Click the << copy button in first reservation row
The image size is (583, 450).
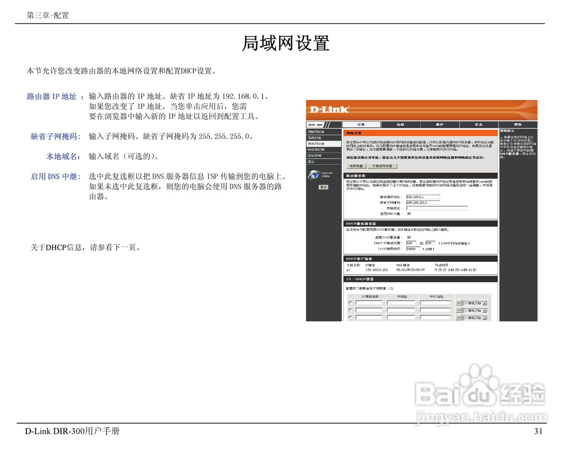pos(459,303)
